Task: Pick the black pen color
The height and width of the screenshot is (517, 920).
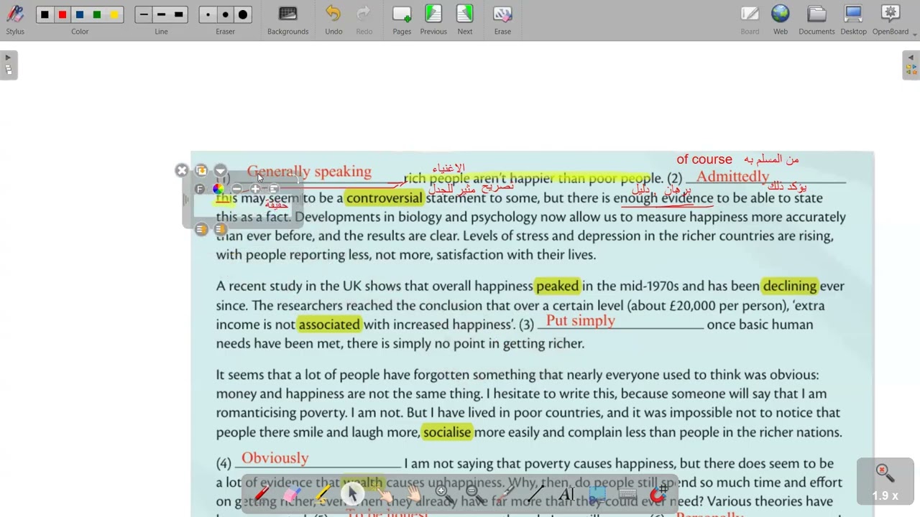Action: pos(45,14)
